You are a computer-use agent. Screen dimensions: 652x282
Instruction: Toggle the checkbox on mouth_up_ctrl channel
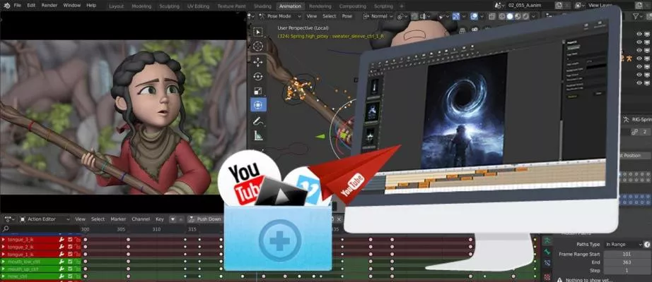click(x=70, y=269)
